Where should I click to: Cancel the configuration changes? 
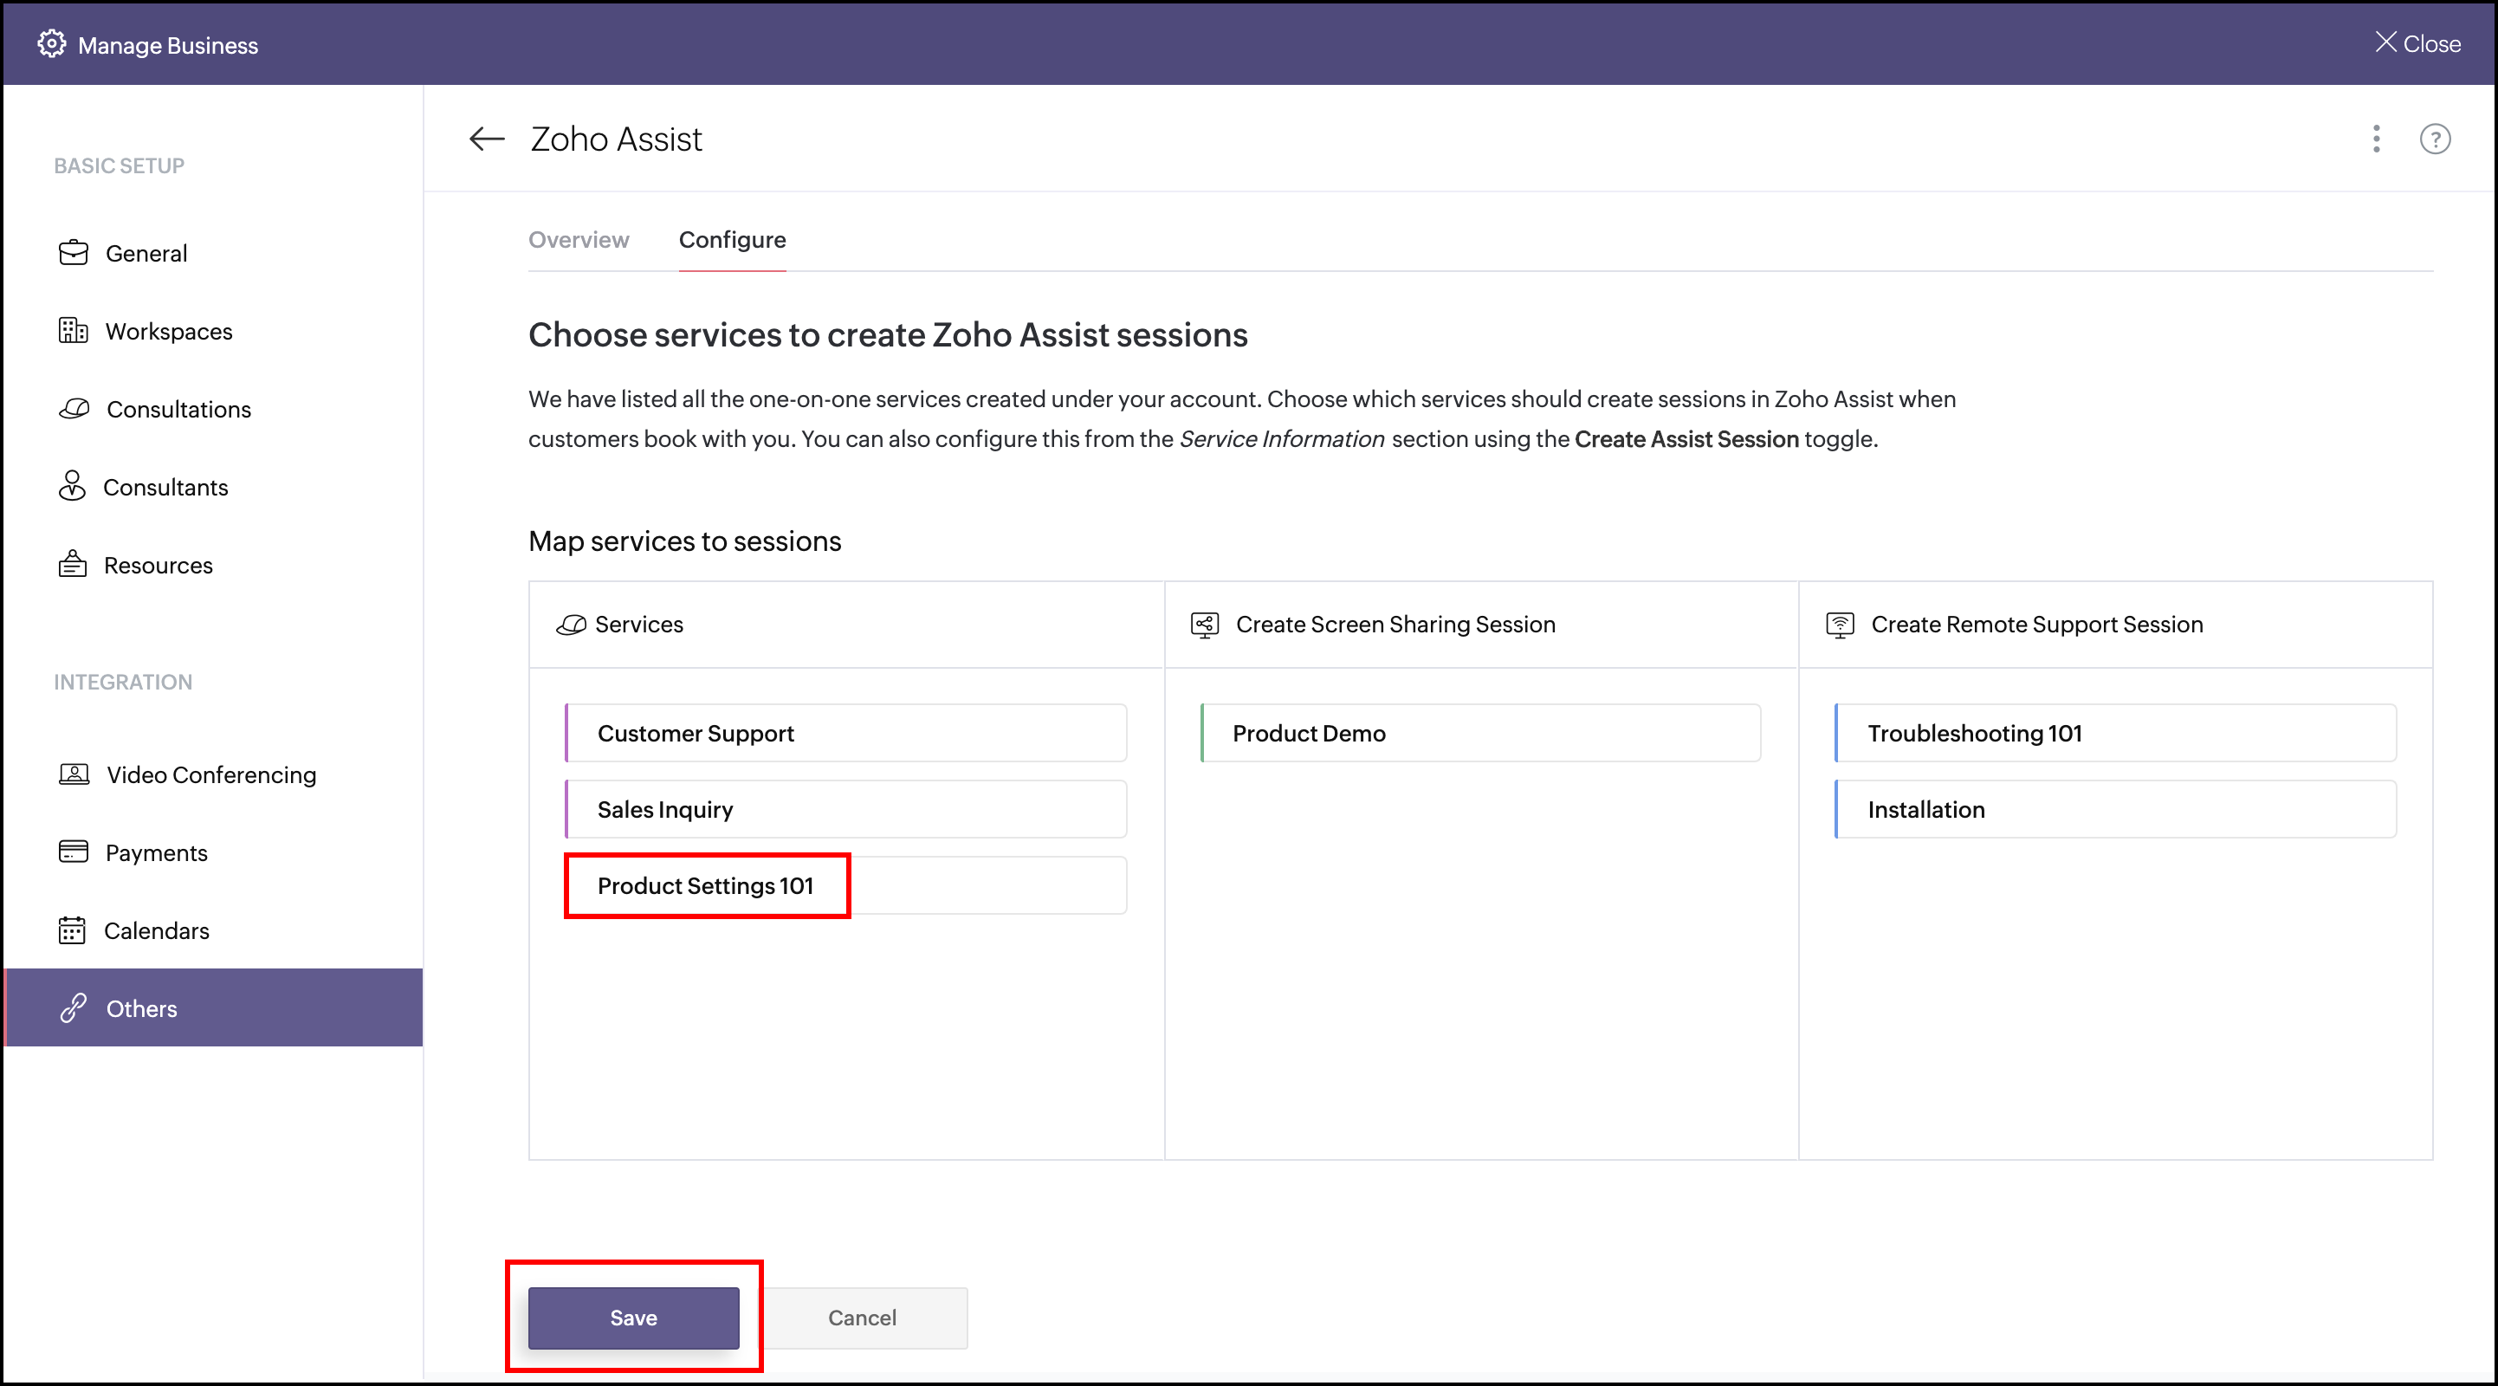tap(861, 1318)
